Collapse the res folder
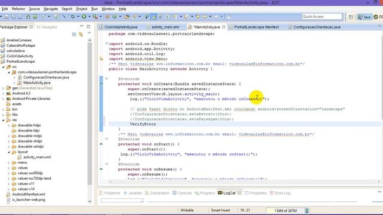Screen dimensions: 383x215 click(x=4, y=120)
